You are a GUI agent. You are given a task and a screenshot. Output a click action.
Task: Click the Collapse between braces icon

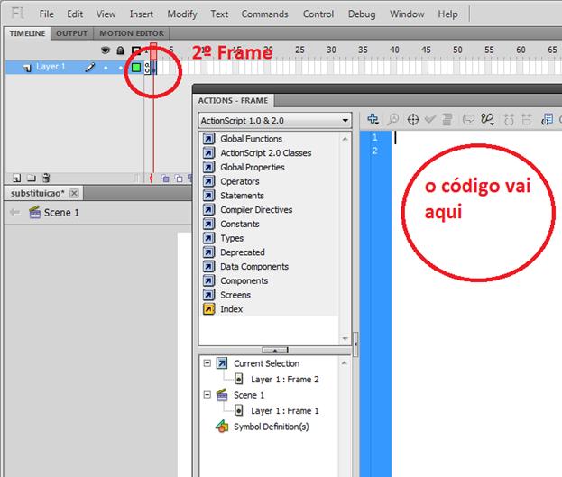[x=509, y=119]
